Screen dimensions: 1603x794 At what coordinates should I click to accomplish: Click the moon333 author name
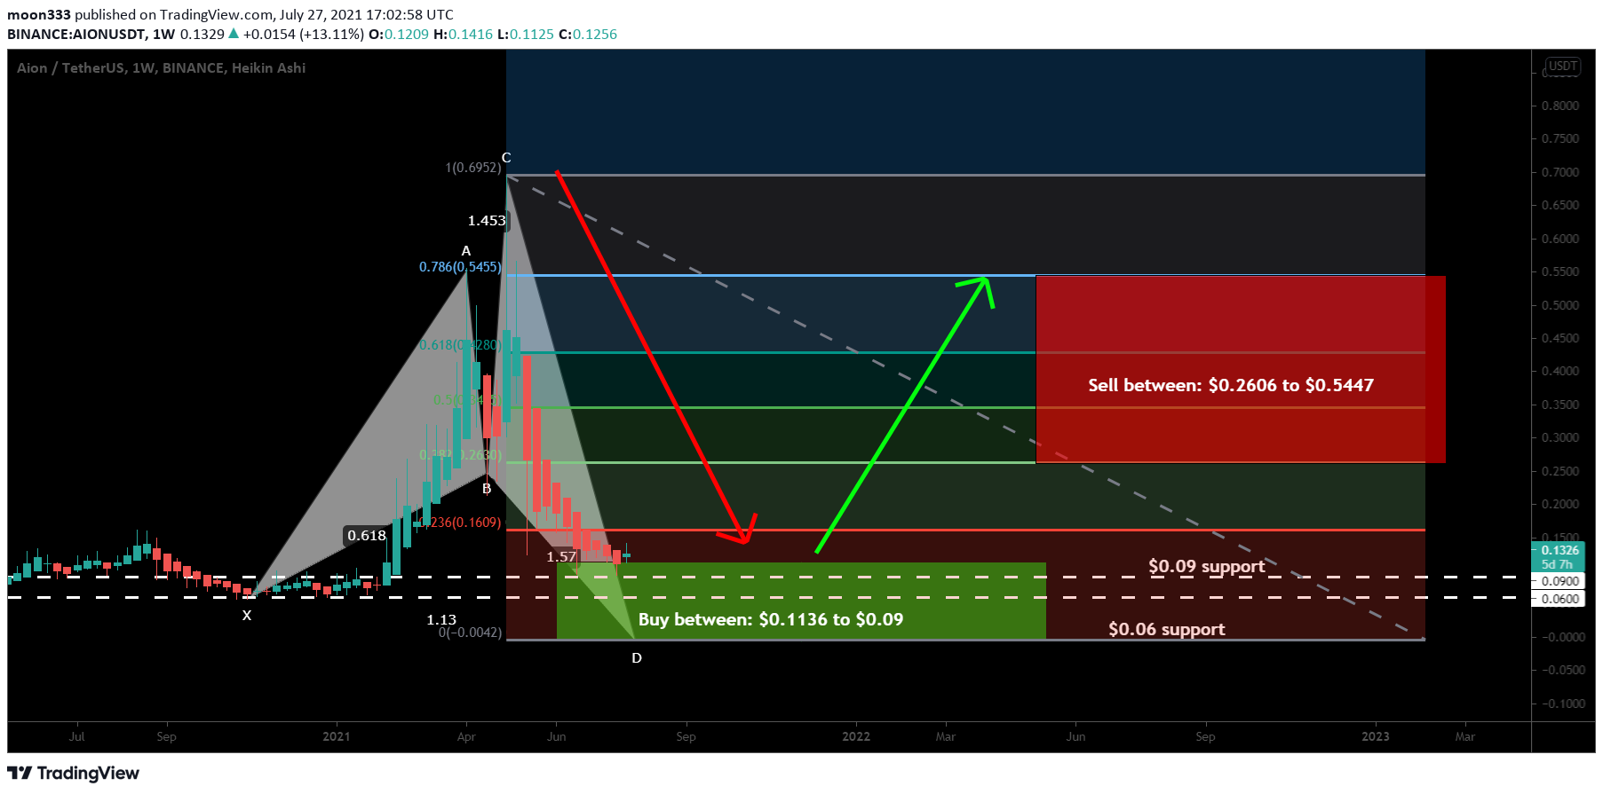(39, 14)
